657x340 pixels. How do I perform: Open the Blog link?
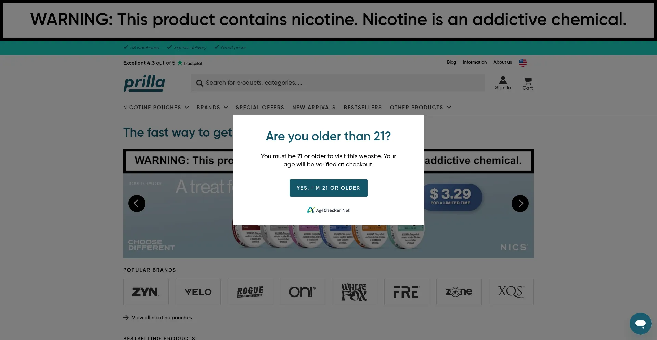(x=451, y=62)
